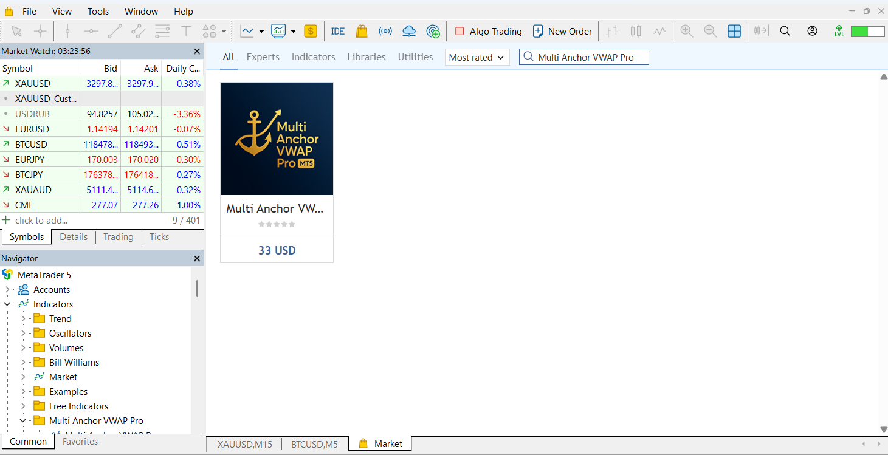Expand the Trend folder
This screenshot has width=888, height=455.
click(x=23, y=319)
